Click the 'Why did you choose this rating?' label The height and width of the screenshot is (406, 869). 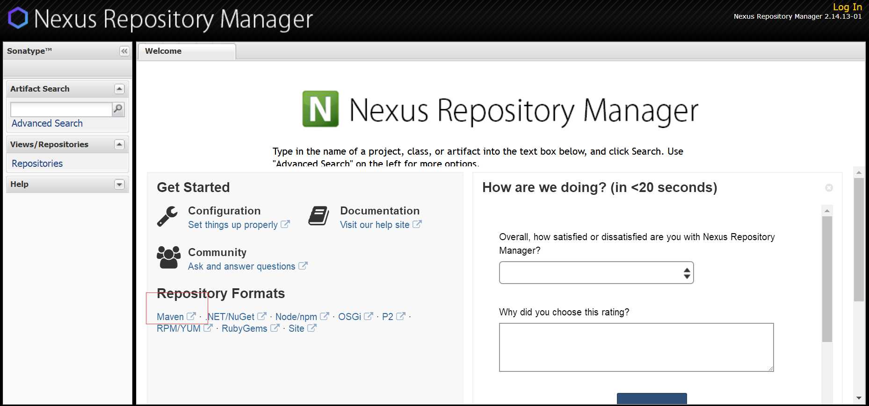point(564,312)
